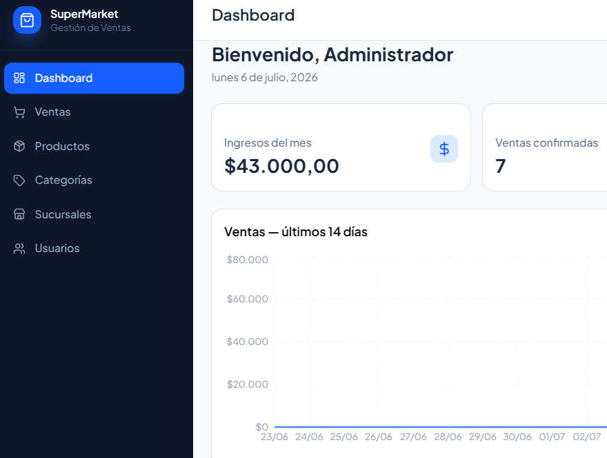Click the Ventas confirmadas label
This screenshot has width=607, height=458.
pyautogui.click(x=546, y=143)
